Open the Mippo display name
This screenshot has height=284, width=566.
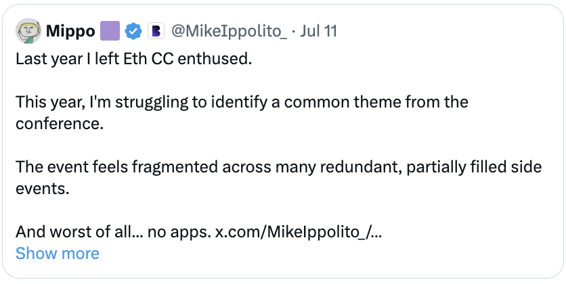point(70,31)
